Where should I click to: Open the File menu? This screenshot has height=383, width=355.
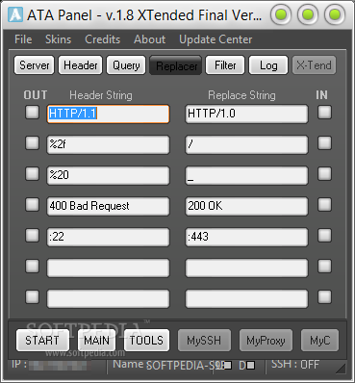coord(23,39)
